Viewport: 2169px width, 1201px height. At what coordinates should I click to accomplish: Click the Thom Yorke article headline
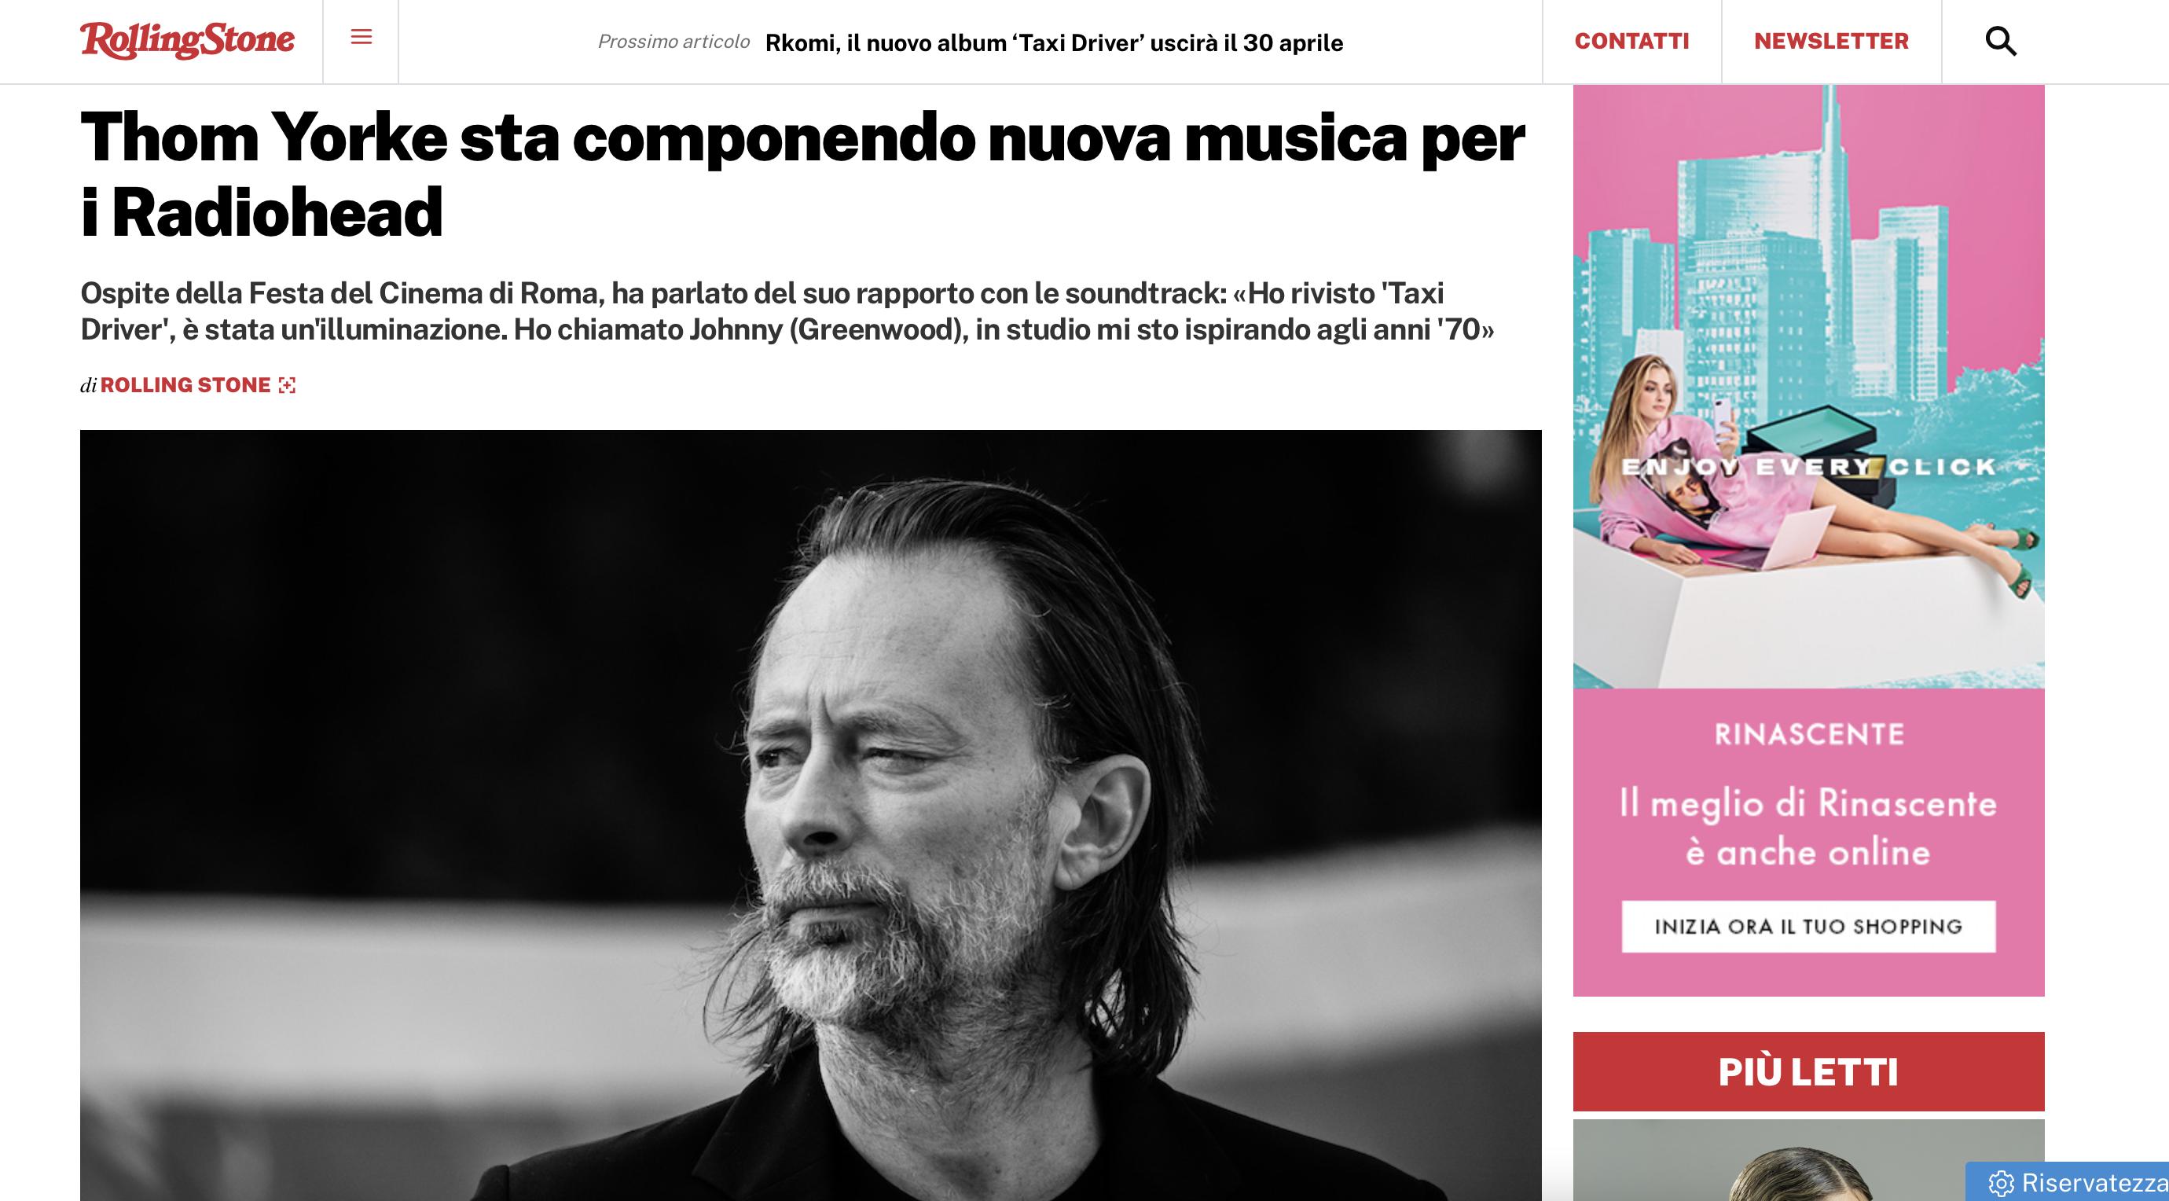click(802, 174)
